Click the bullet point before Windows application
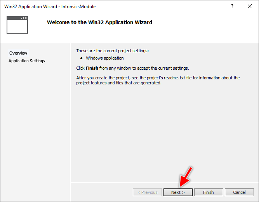The image size is (259, 202). pyautogui.click(x=81, y=58)
